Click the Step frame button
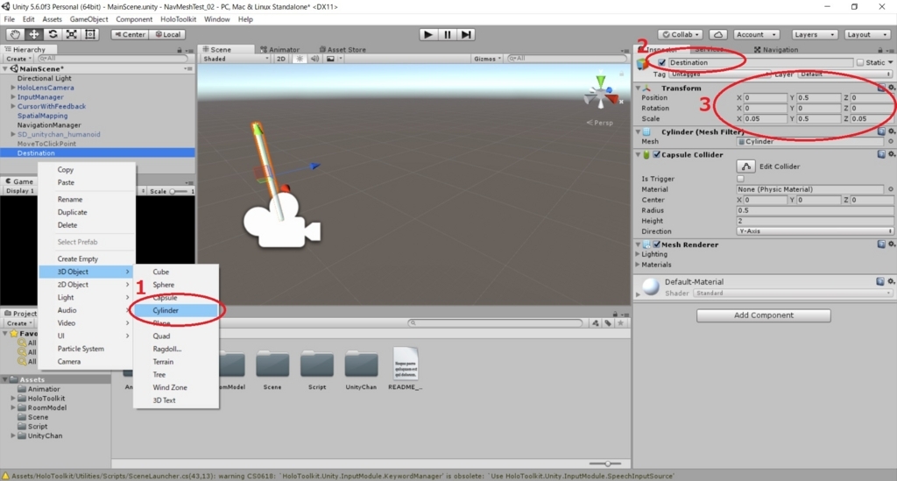 tap(466, 34)
